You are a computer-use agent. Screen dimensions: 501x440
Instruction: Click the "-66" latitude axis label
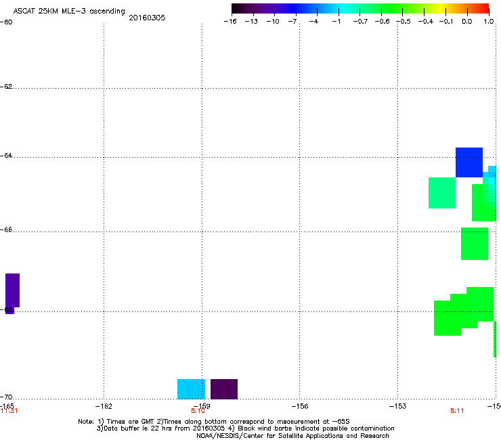click(x=6, y=229)
